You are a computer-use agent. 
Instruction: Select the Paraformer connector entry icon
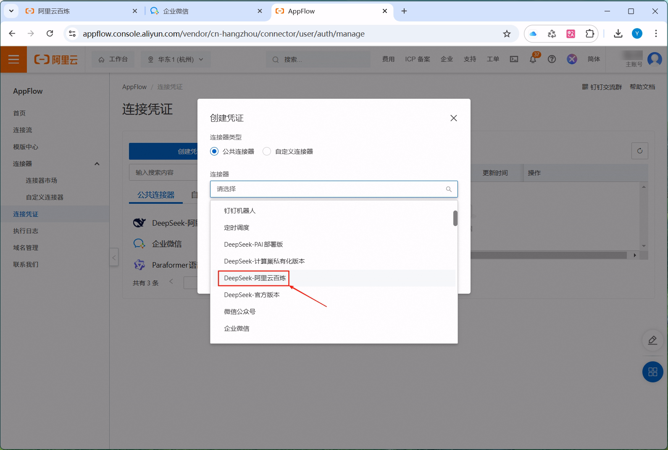click(x=139, y=265)
